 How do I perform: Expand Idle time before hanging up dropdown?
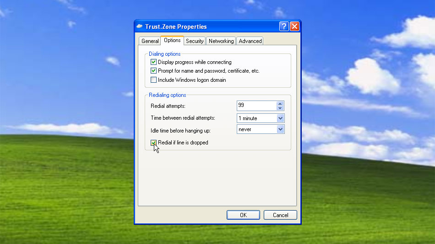(x=281, y=129)
